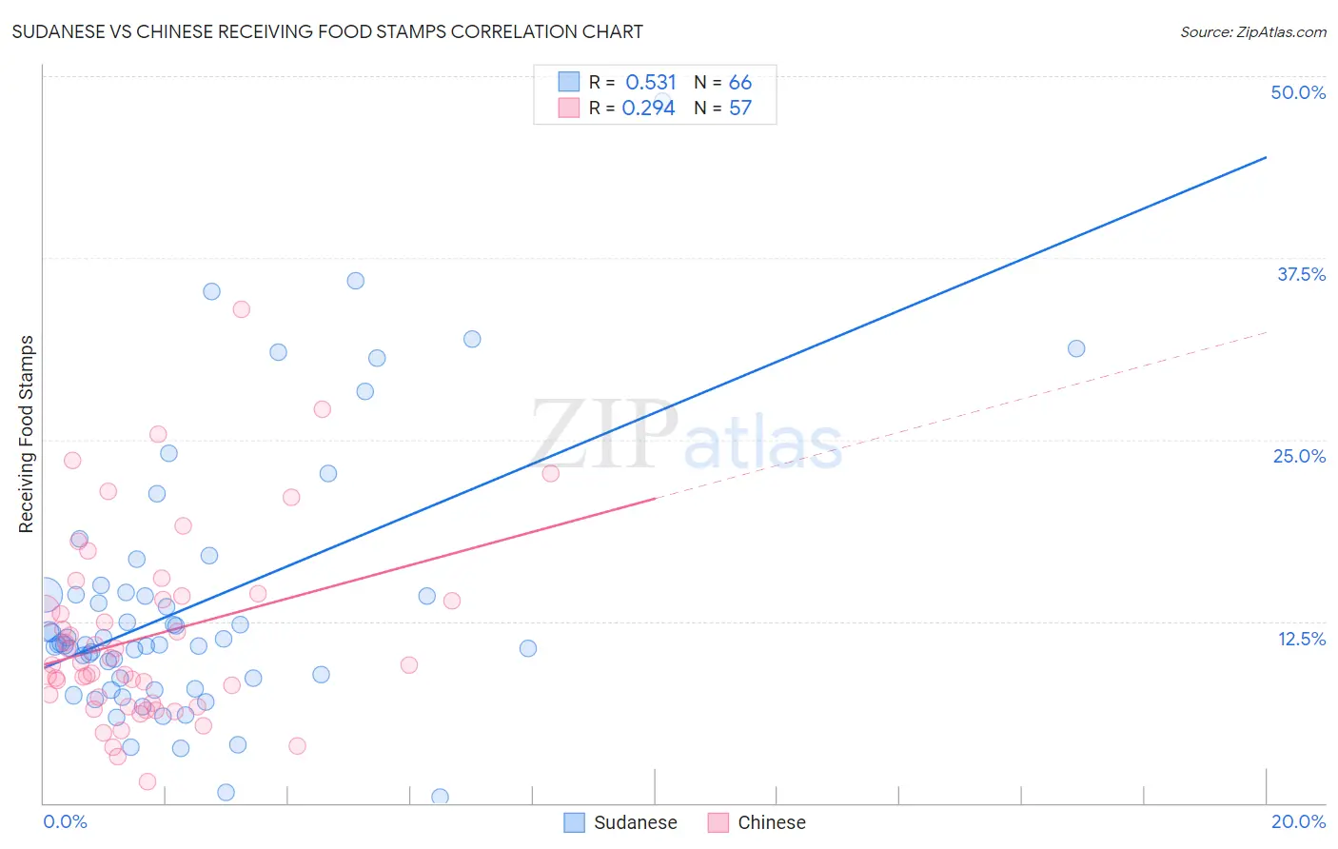Viewport: 1338px width, 849px height.
Task: Click the 25.0% y-axis label
Action: [x=1299, y=456]
